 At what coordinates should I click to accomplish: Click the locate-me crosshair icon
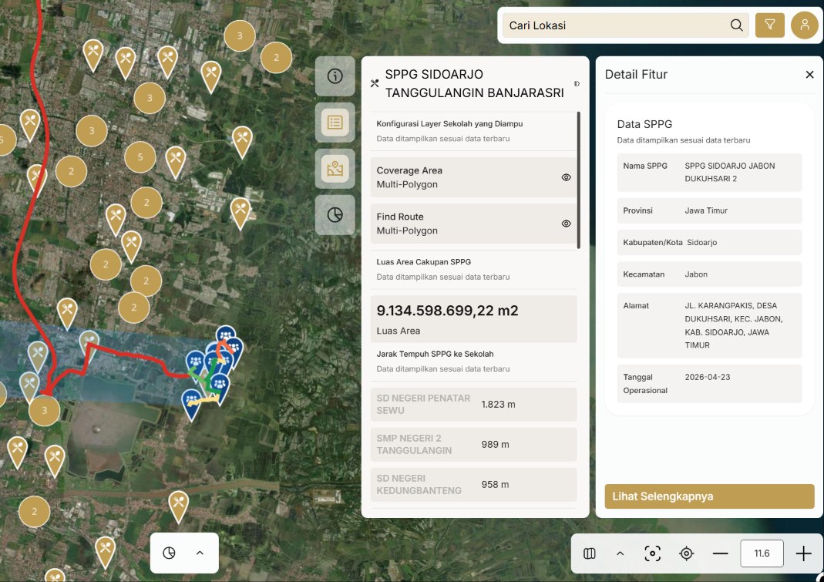[686, 553]
